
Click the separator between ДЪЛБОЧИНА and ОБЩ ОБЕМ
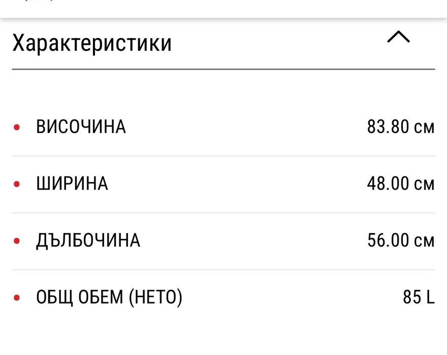coord(223,270)
